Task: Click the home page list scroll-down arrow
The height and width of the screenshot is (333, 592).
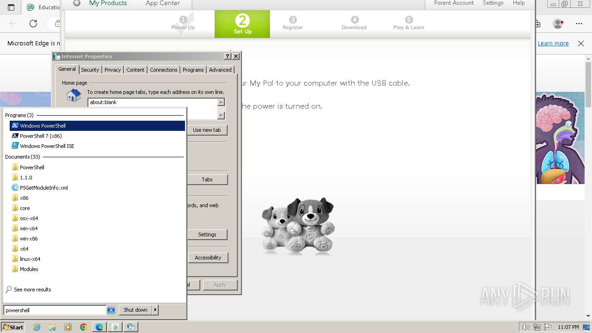Action: 221,115
